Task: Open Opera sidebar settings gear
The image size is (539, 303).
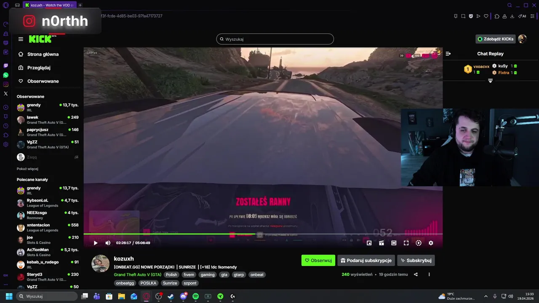Action: [5, 144]
